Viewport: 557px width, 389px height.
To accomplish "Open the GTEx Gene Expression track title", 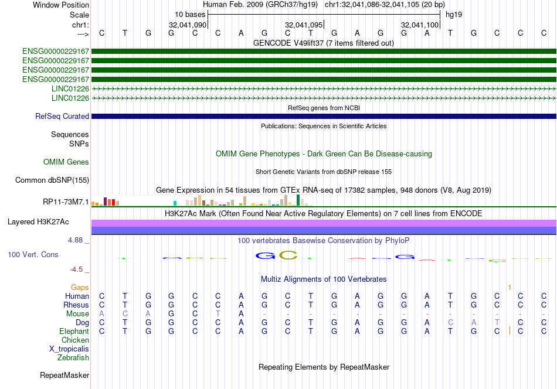I will [324, 190].
